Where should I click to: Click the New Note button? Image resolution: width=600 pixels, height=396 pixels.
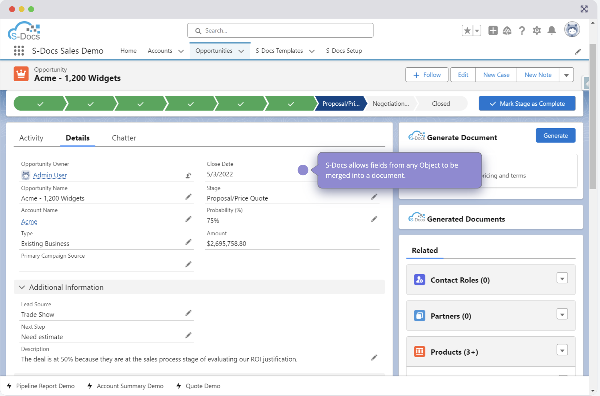coord(538,75)
